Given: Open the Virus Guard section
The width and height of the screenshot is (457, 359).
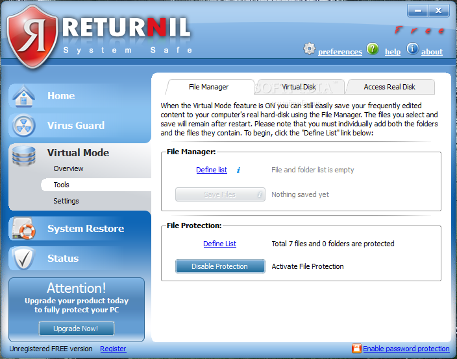Looking at the screenshot, I should 76,126.
